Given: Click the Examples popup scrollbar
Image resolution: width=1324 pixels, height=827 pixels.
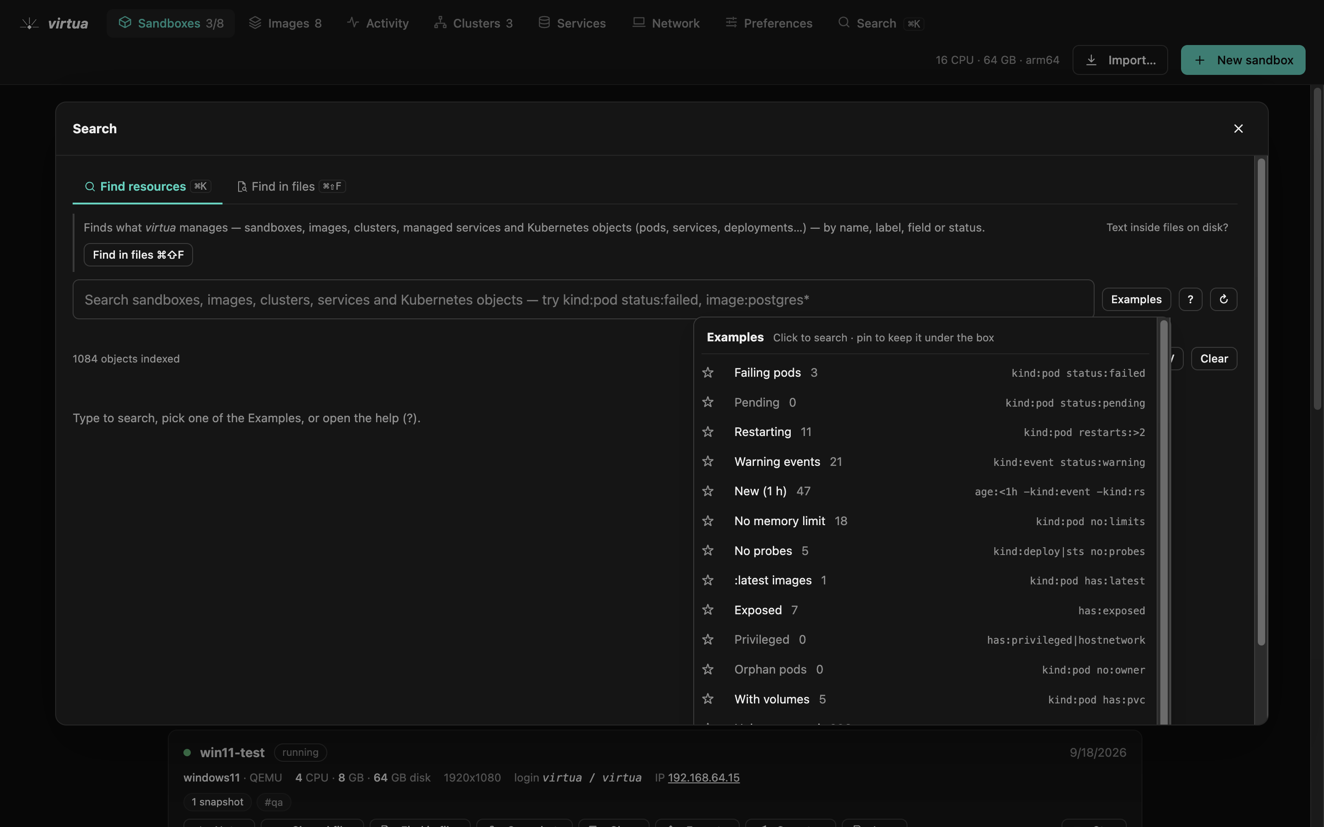Looking at the screenshot, I should tap(1164, 522).
